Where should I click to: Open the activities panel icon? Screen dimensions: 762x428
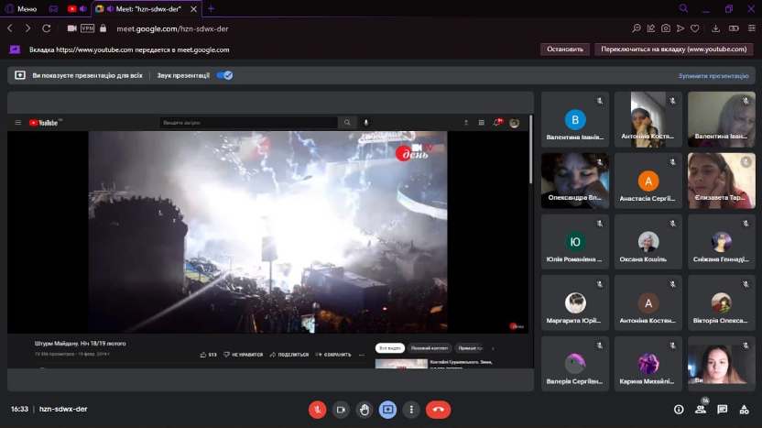click(x=745, y=410)
